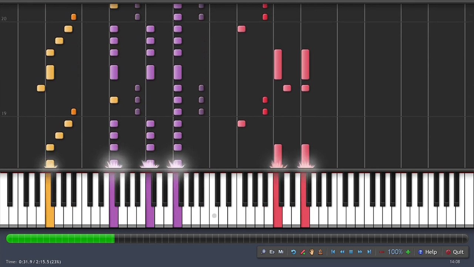Click the Time: 0:31.9 / 2:15.5 readout

coord(33,262)
